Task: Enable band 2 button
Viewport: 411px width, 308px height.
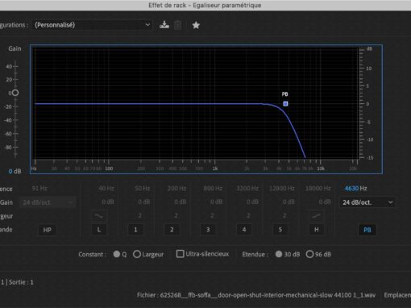Action: (172, 230)
